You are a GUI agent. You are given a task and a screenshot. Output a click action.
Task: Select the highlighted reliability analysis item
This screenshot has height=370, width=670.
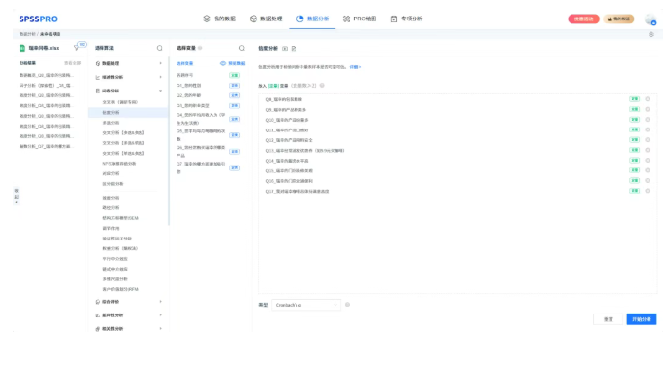pos(128,113)
